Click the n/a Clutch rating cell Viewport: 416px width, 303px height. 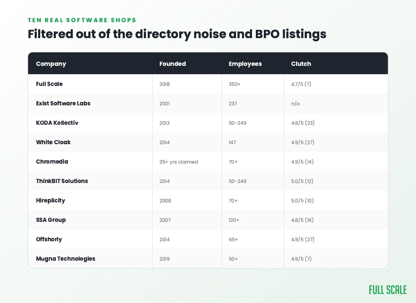(295, 103)
